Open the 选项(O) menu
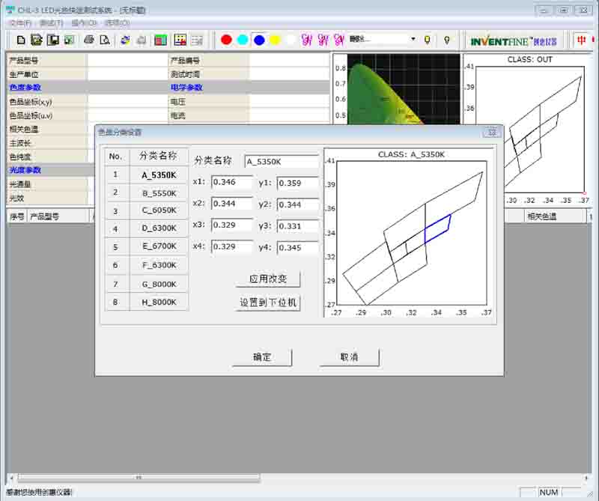Viewport: 599px width, 501px height. click(x=117, y=23)
